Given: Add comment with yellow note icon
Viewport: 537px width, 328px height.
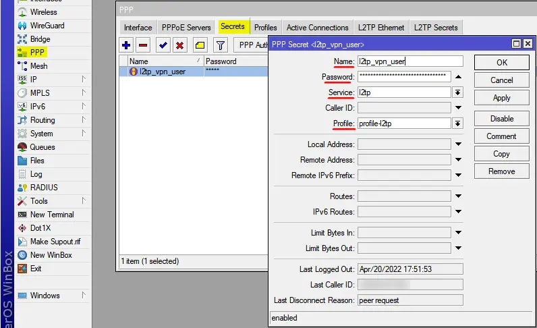Looking at the screenshot, I should tap(200, 45).
